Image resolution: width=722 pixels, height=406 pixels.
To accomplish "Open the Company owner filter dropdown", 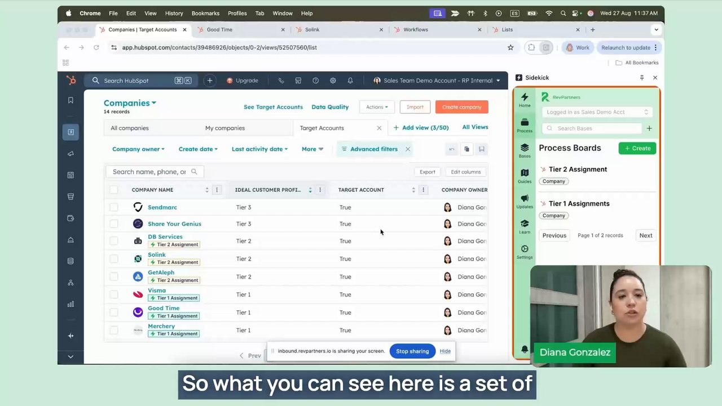I will [x=138, y=149].
